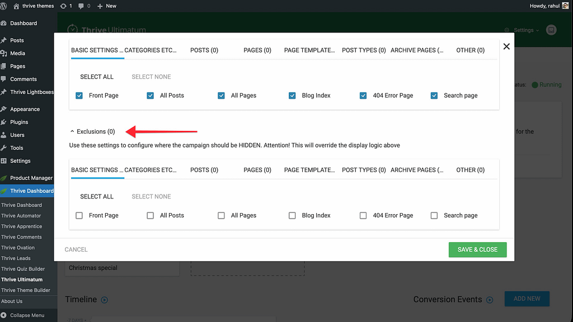Click Select None in the top settings panel
573x322 pixels.
151,77
